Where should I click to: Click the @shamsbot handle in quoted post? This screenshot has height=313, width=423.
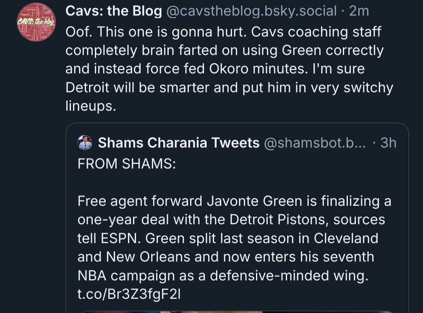314,143
